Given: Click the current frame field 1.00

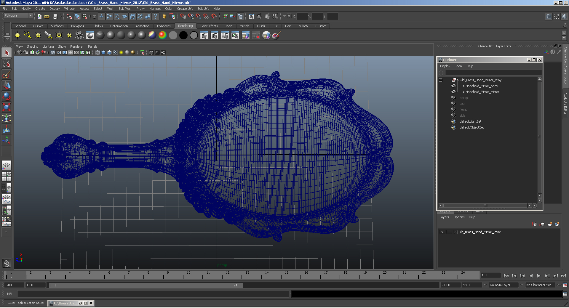Looking at the screenshot, I should (x=490, y=275).
